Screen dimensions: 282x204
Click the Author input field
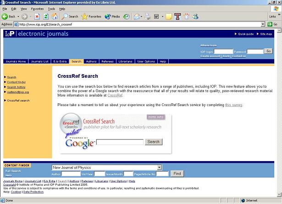click(x=71, y=174)
